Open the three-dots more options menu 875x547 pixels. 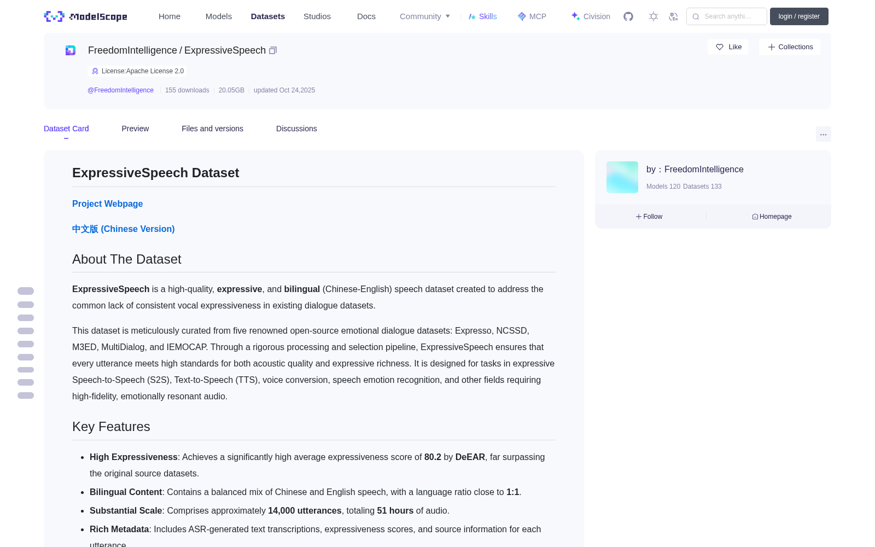tap(823, 134)
